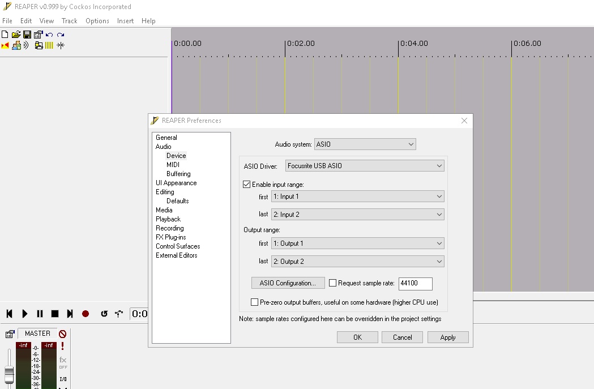Open the Master track I/O routing button
This screenshot has height=389, width=594.
pos(63,379)
